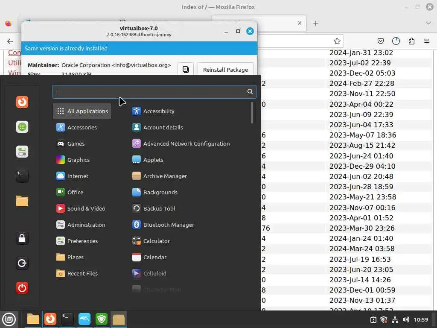The width and height of the screenshot is (437, 328).
Task: Select the Games category
Action: (70, 143)
